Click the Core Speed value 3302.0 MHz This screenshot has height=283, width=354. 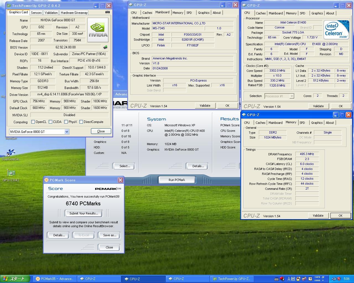(x=277, y=71)
